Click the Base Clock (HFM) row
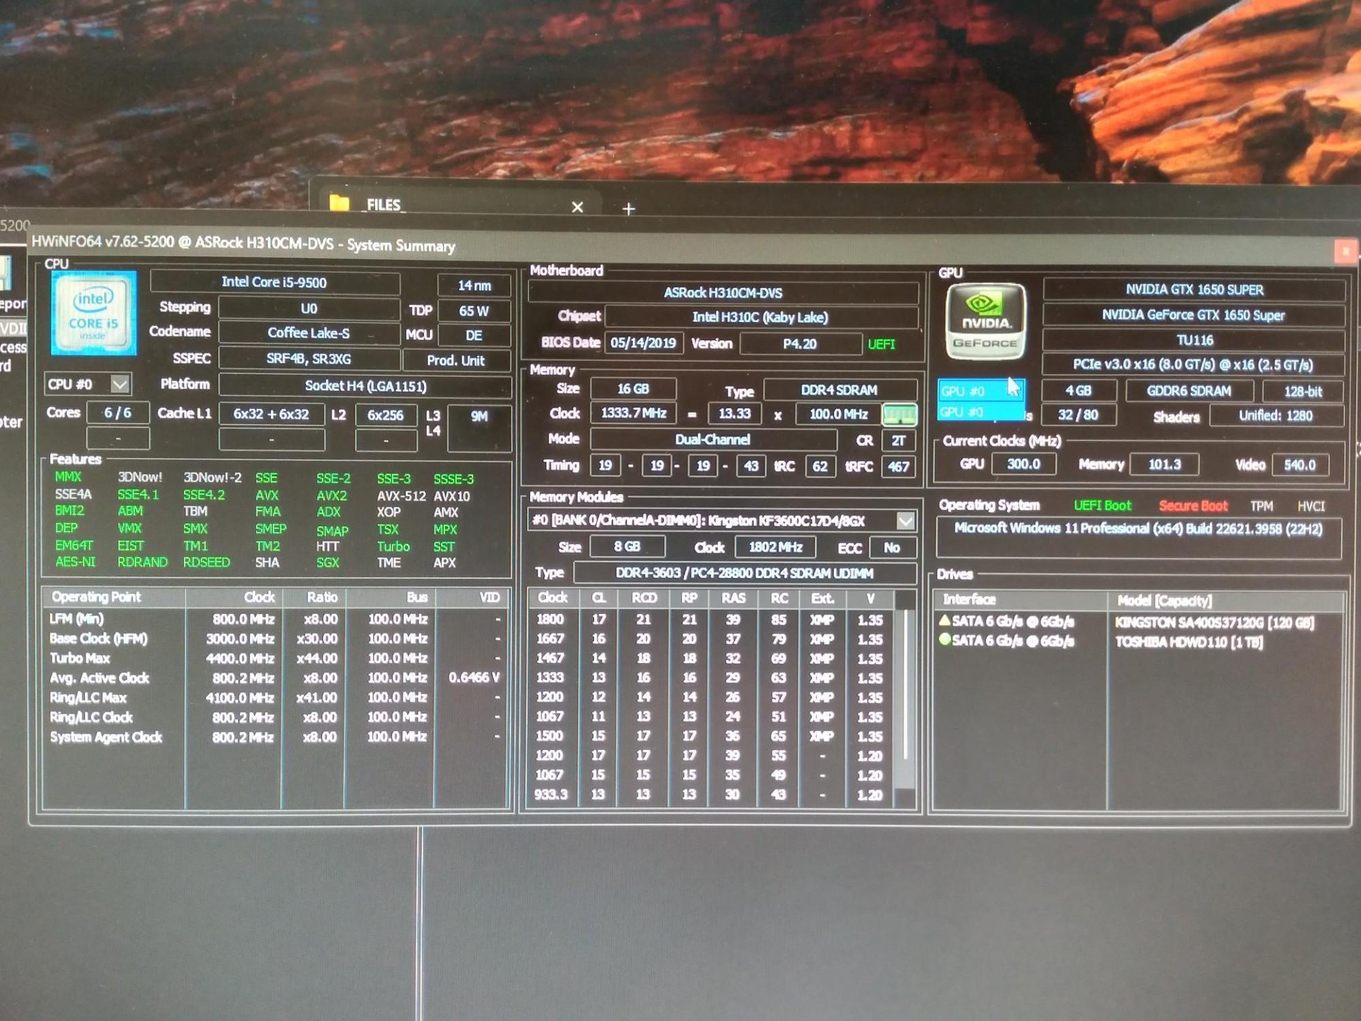This screenshot has height=1021, width=1361. pyautogui.click(x=276, y=638)
